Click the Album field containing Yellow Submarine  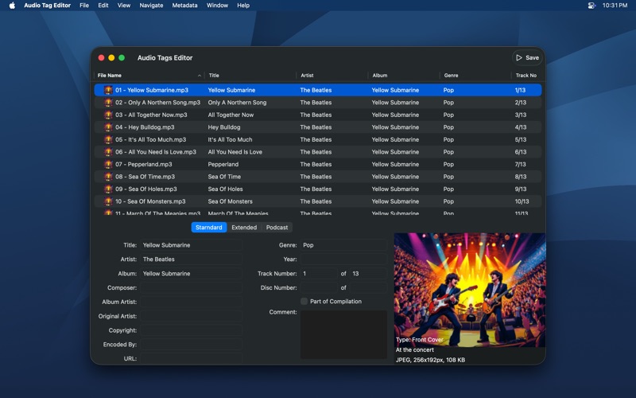coord(191,273)
